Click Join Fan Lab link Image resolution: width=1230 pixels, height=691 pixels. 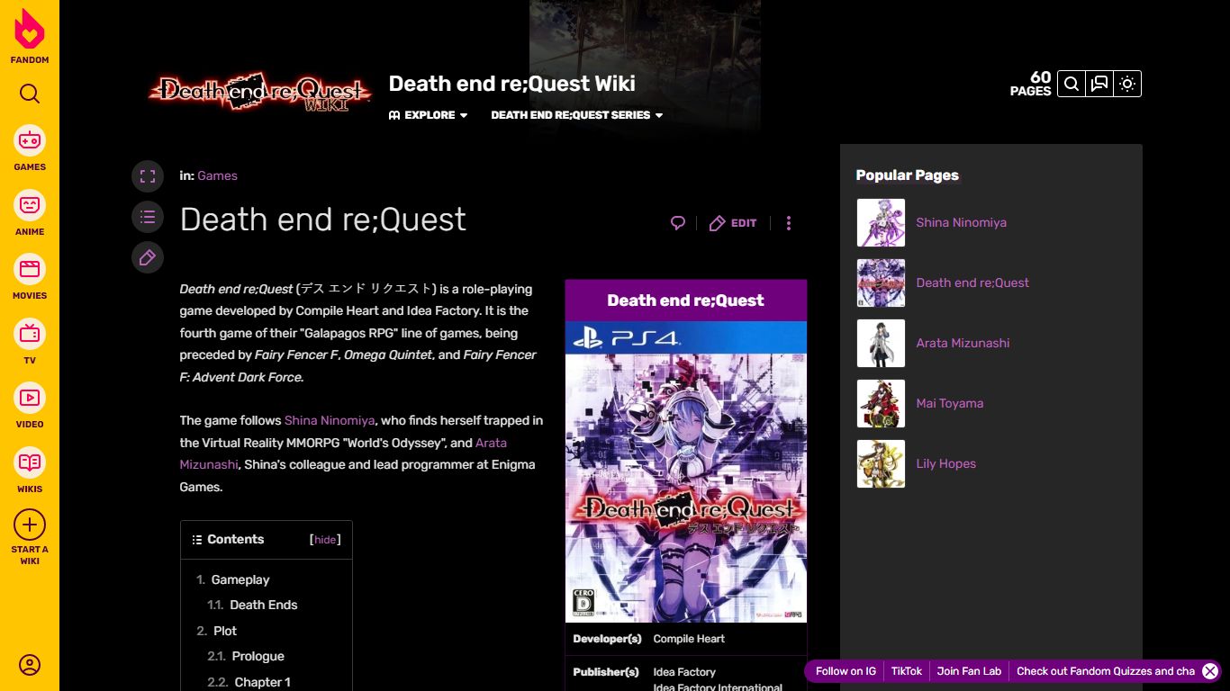tap(969, 671)
